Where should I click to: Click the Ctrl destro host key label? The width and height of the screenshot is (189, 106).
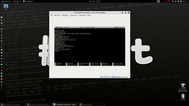[x=124, y=77]
